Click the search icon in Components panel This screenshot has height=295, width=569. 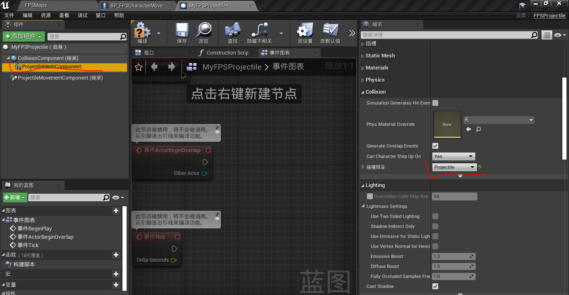click(x=123, y=37)
